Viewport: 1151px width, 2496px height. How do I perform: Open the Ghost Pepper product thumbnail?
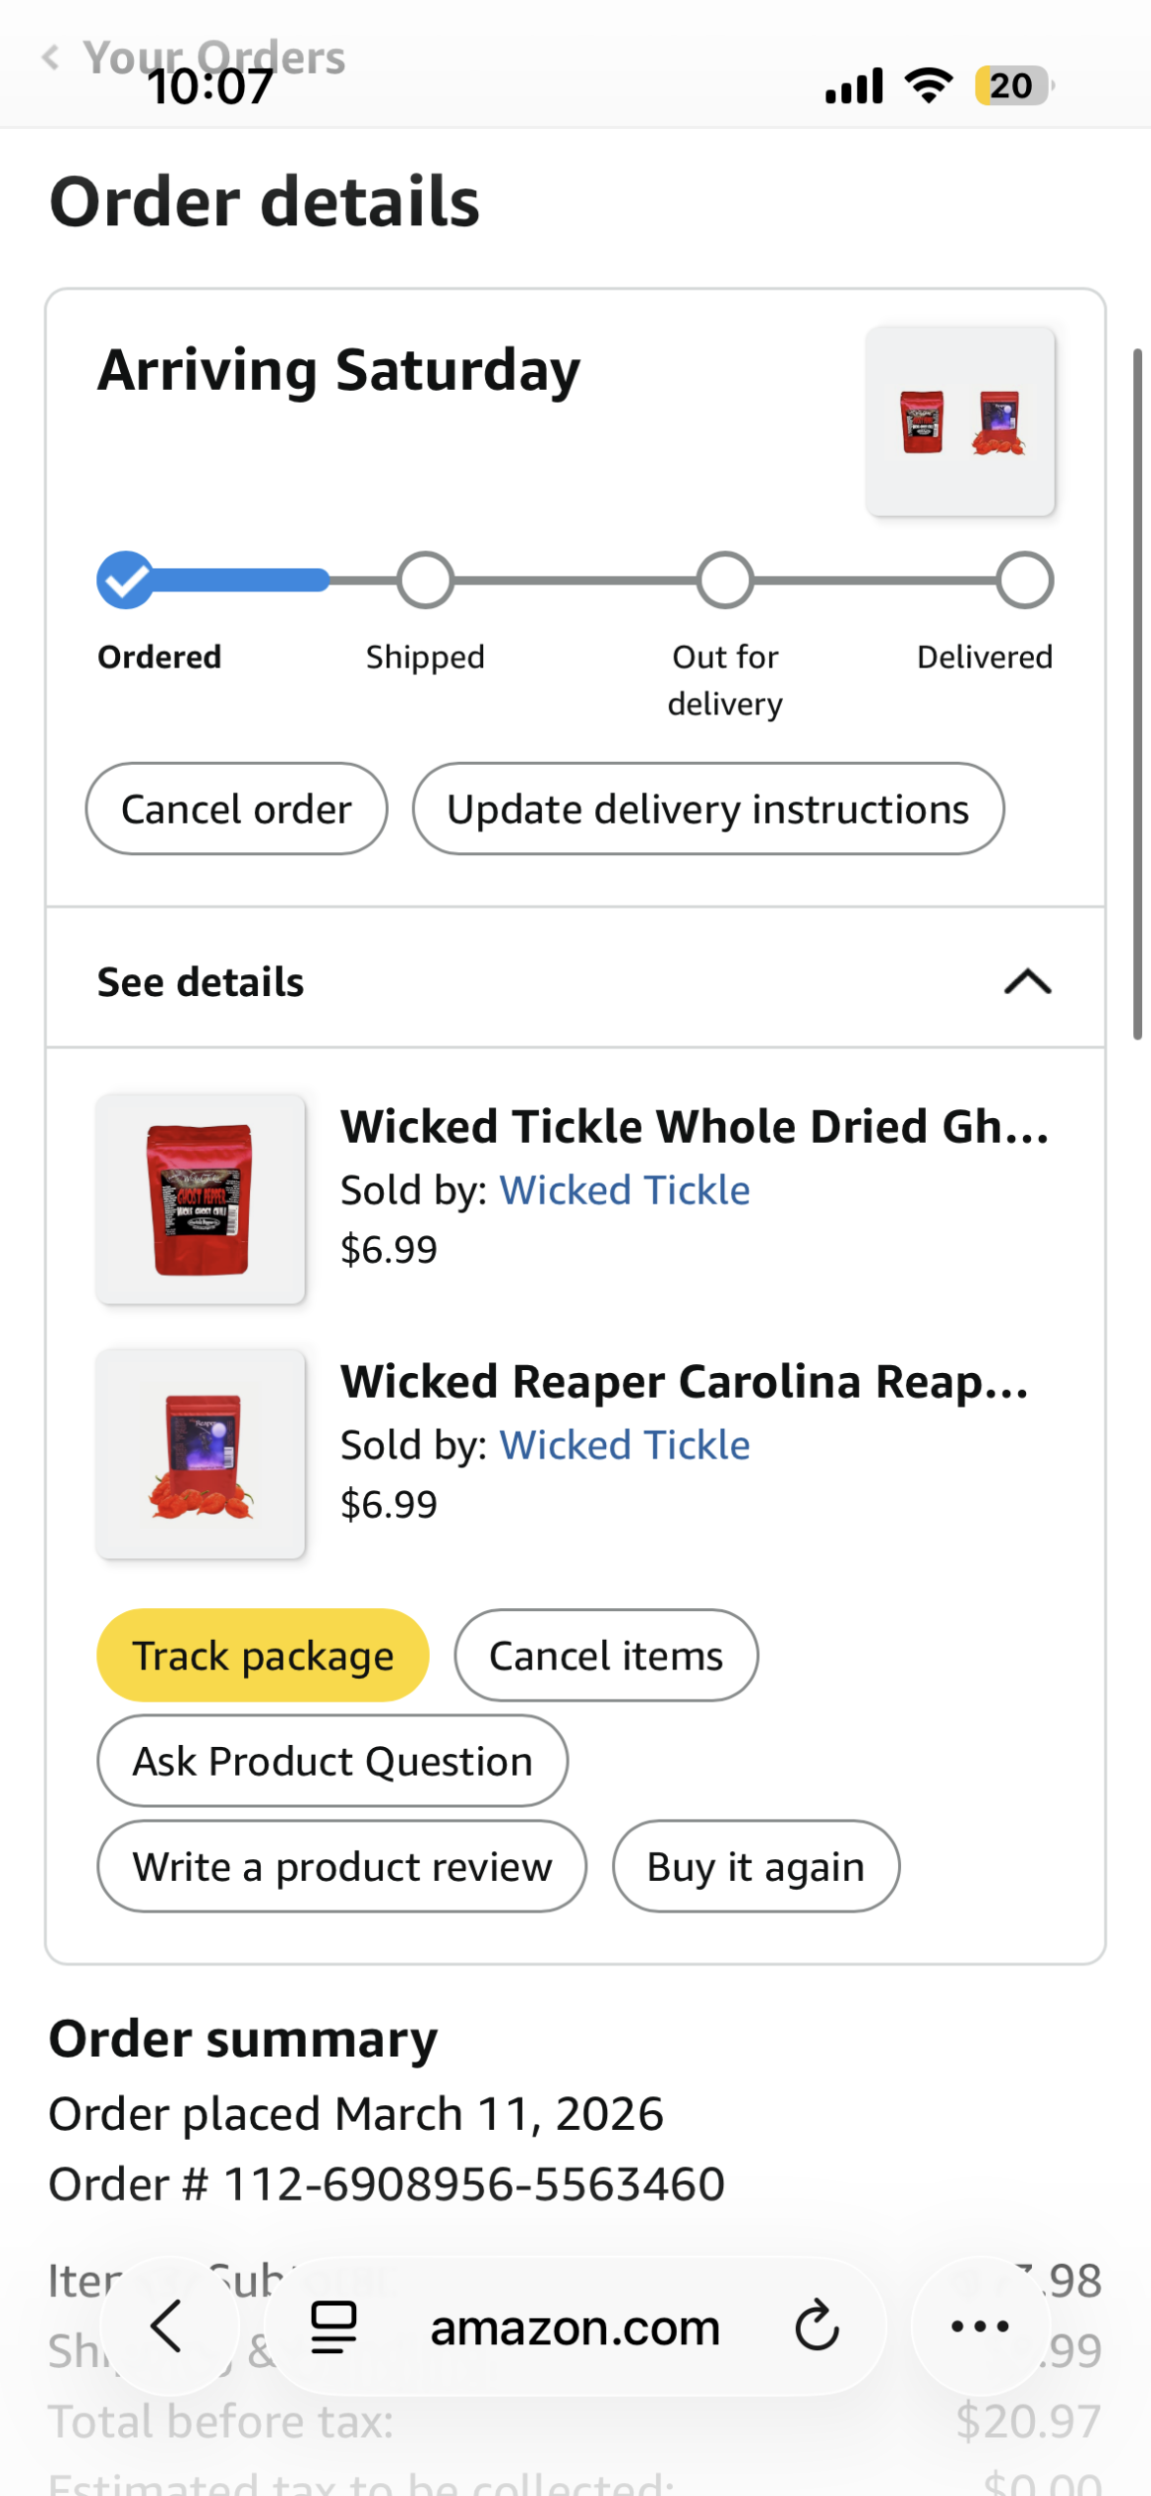coord(201,1199)
